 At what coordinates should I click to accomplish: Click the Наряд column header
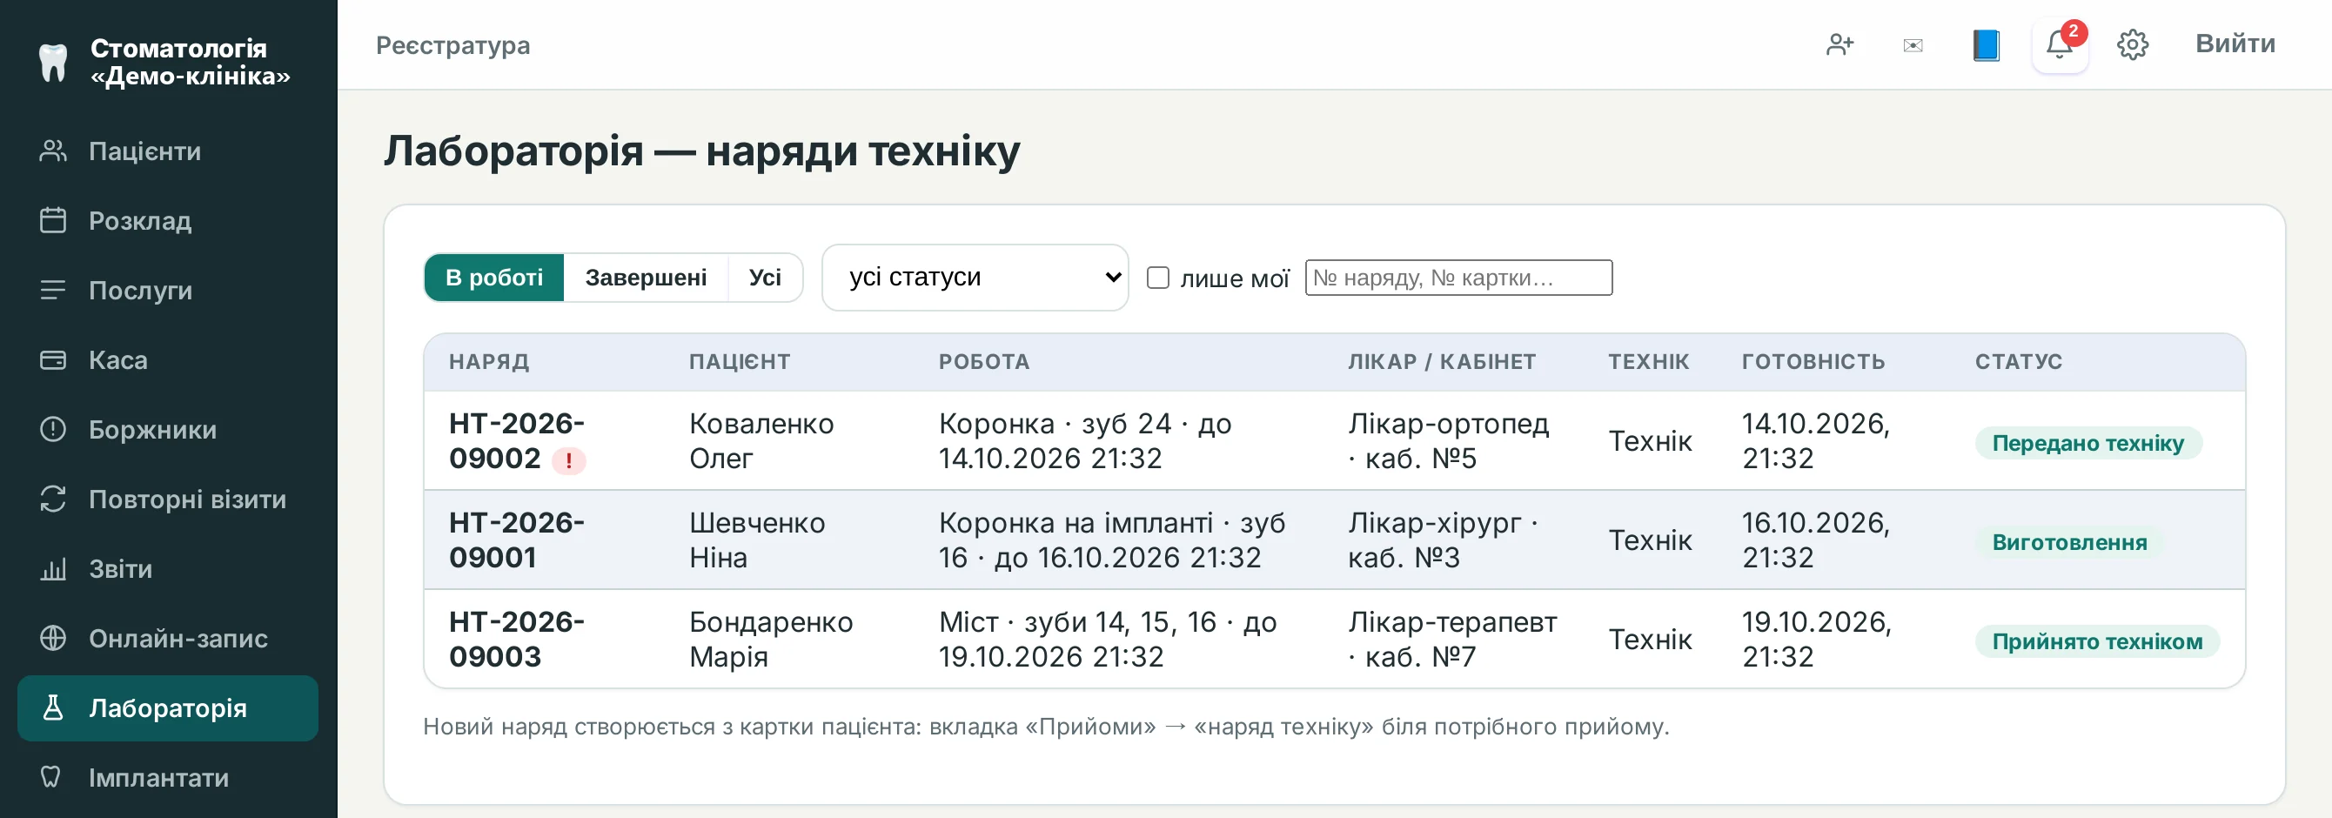(x=489, y=362)
